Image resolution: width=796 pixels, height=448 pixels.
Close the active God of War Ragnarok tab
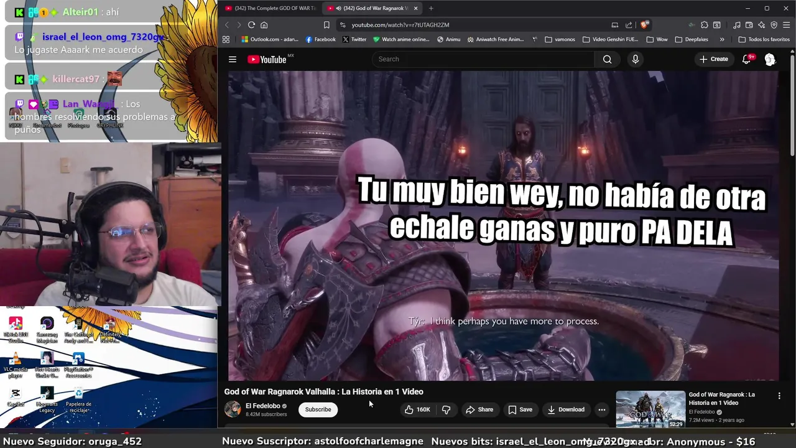click(x=415, y=8)
